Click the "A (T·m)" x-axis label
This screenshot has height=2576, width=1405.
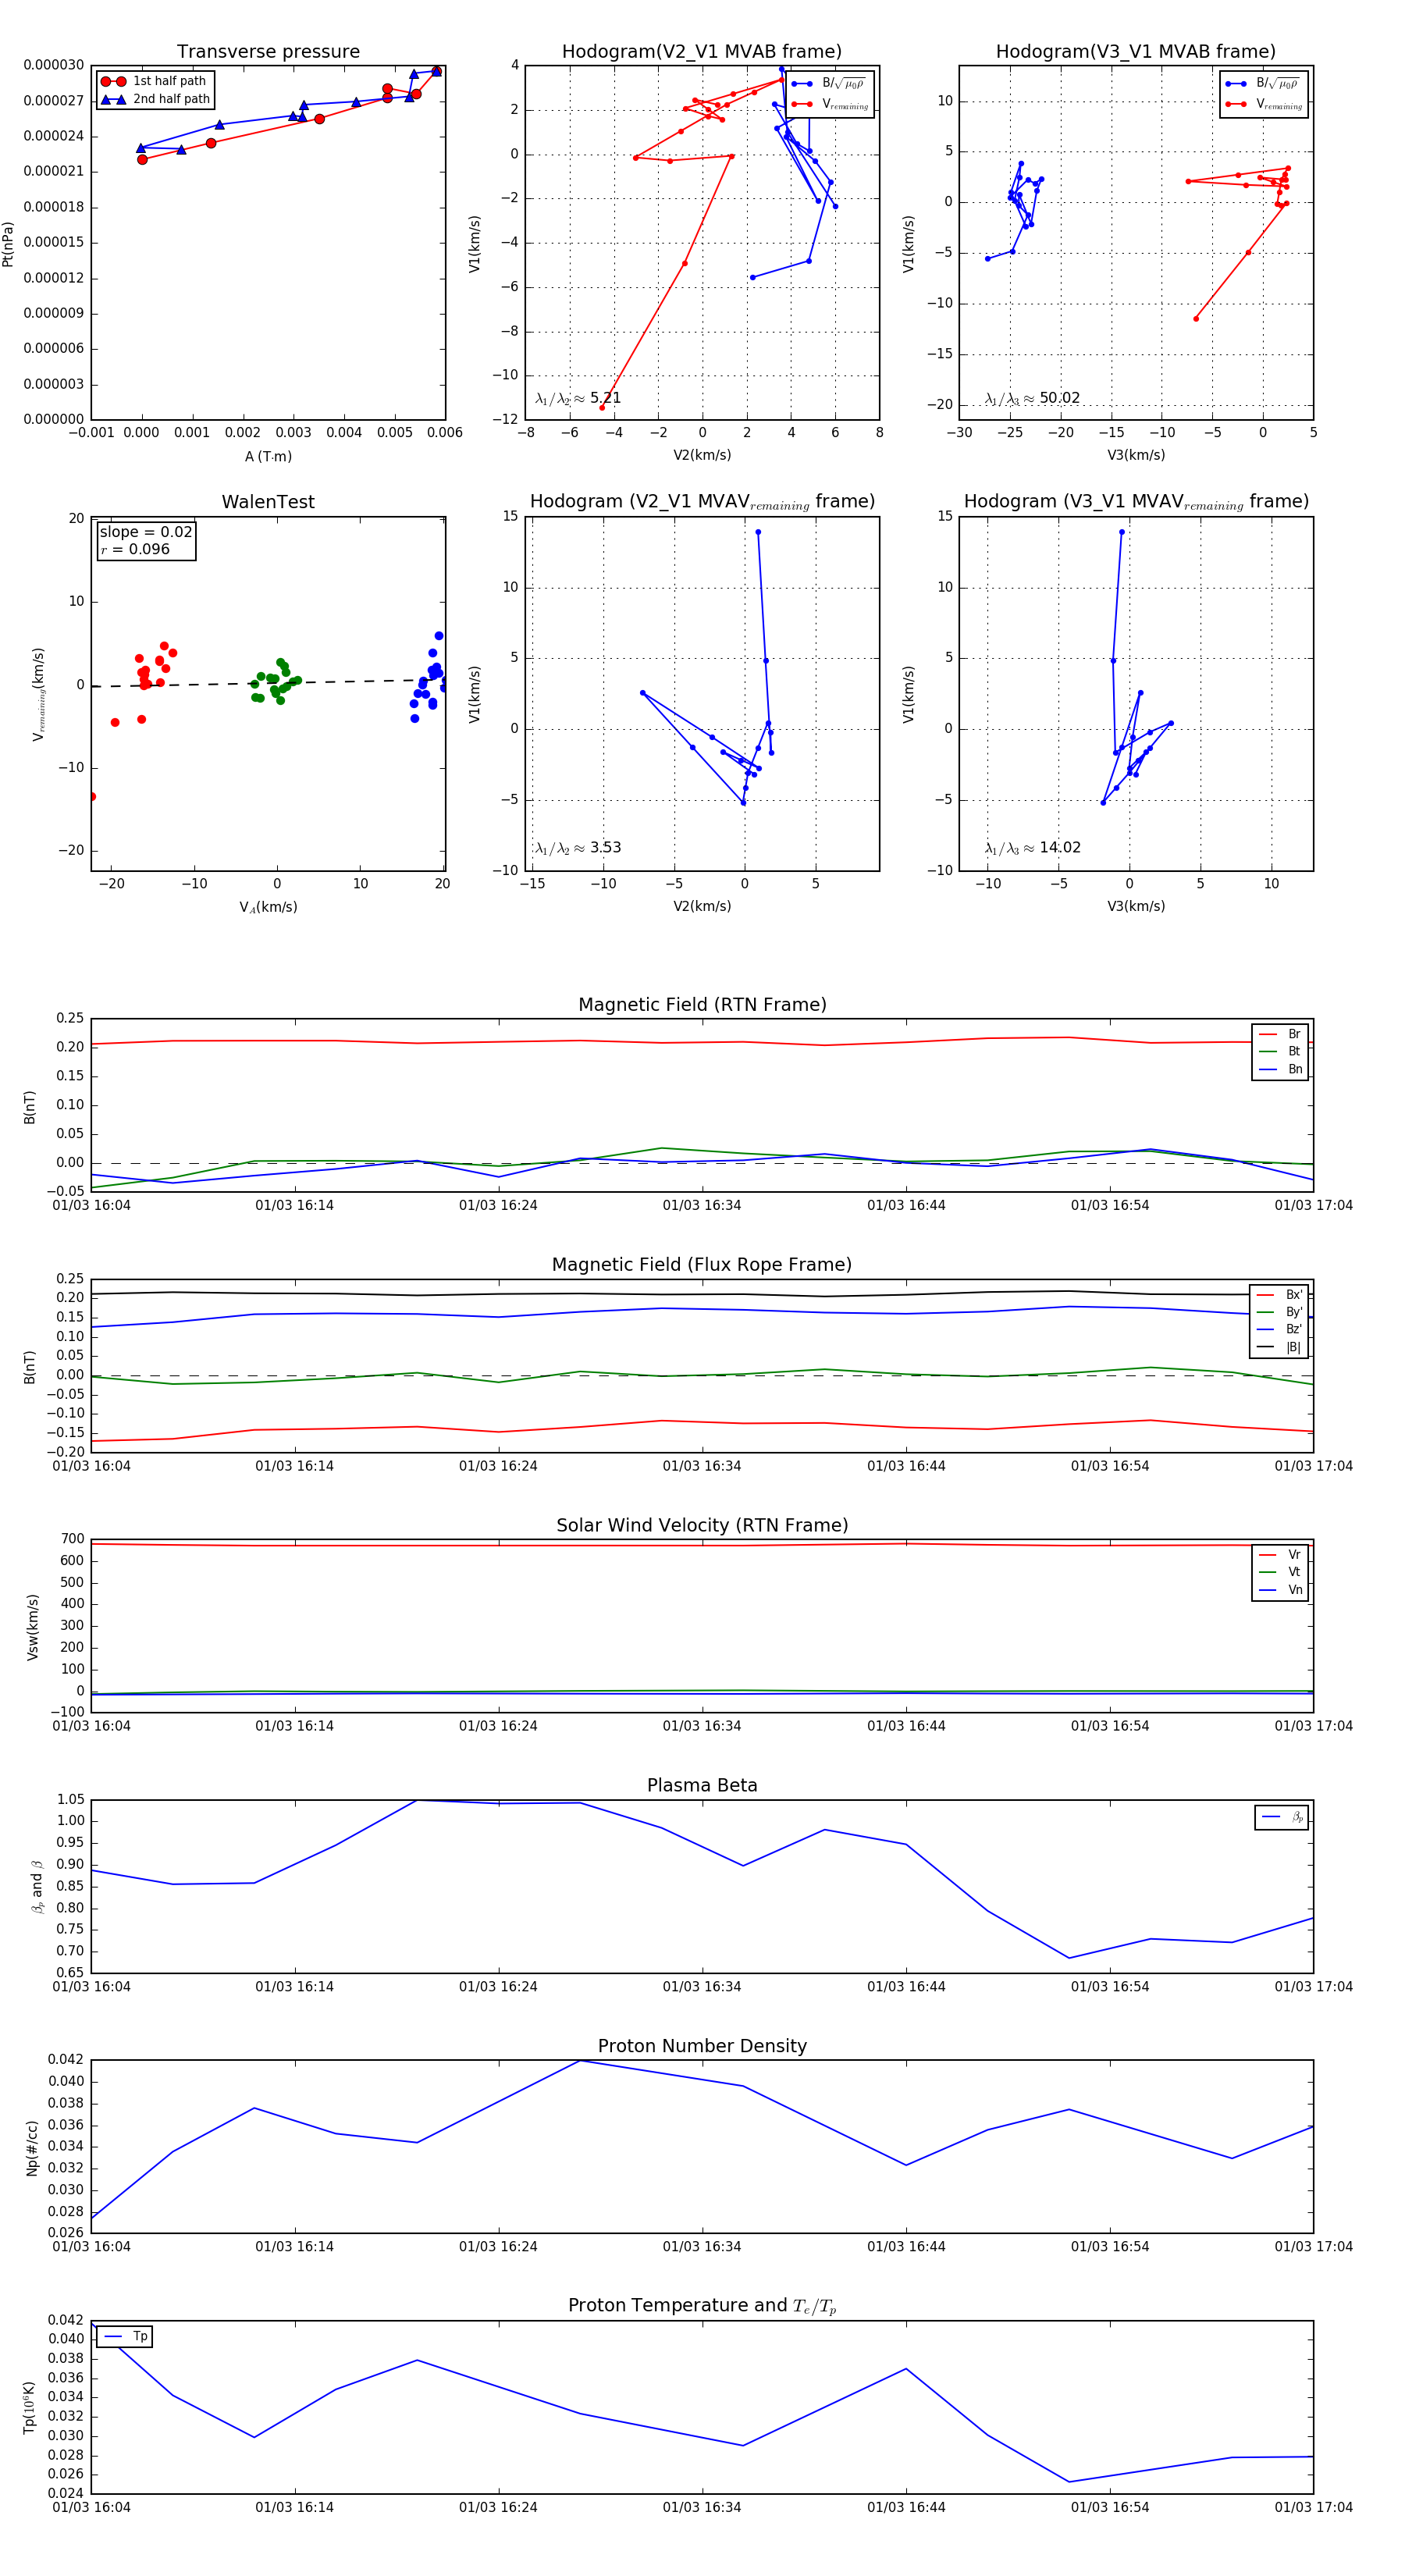click(x=268, y=456)
